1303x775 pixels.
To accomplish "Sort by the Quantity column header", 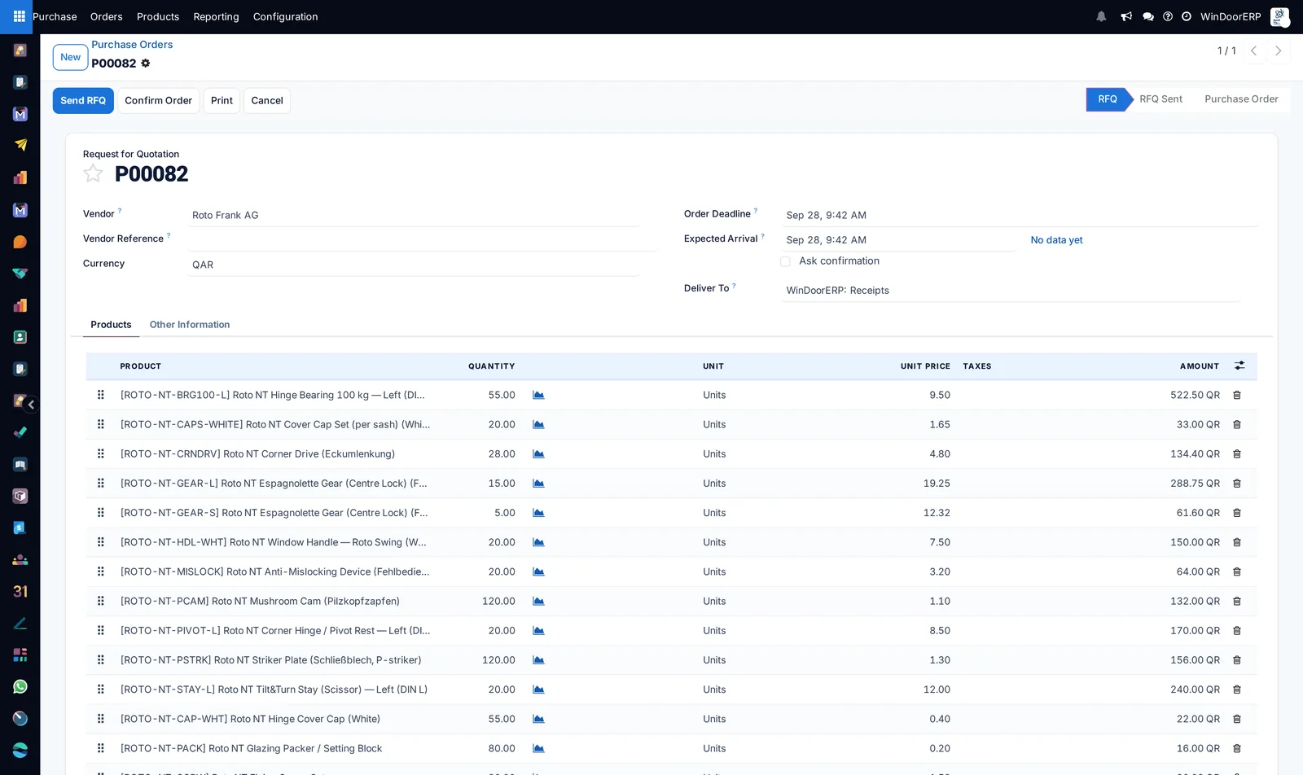I will click(x=491, y=366).
